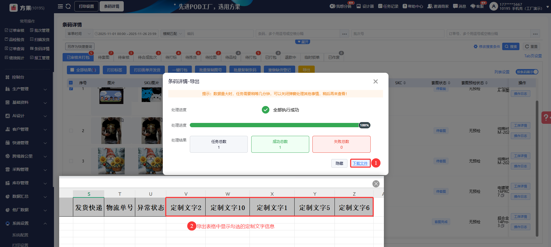Open 我想分销 in the top bar
Image resolution: width=551 pixels, height=247 pixels.
click(x=341, y=6)
